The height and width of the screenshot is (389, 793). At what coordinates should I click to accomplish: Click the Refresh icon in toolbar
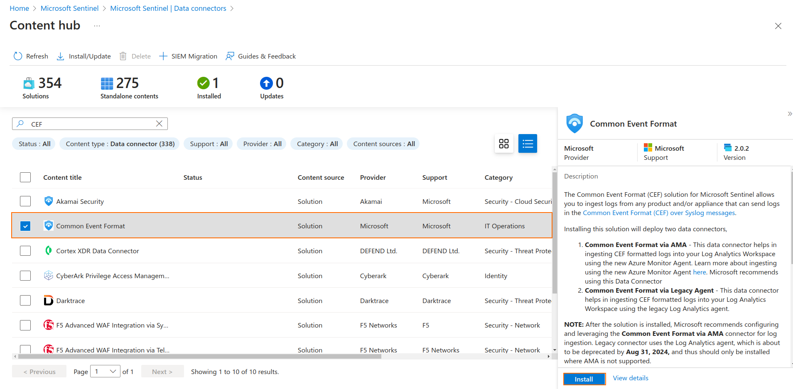[17, 56]
